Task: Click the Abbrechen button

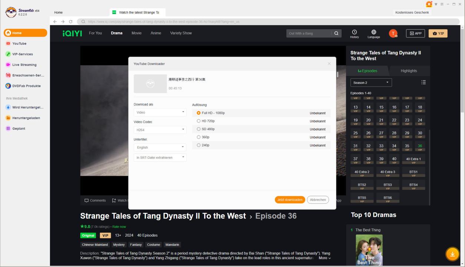Action: click(x=318, y=200)
